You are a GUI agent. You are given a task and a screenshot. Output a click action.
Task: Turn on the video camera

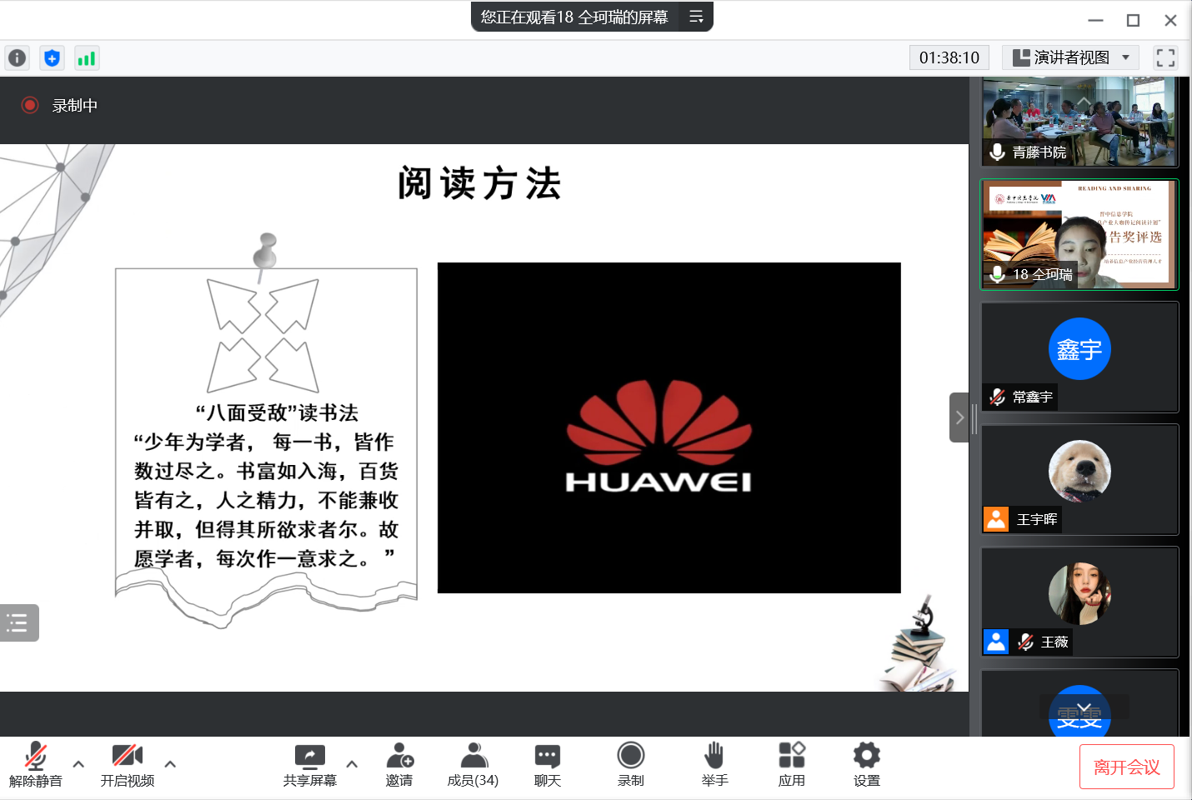[127, 764]
